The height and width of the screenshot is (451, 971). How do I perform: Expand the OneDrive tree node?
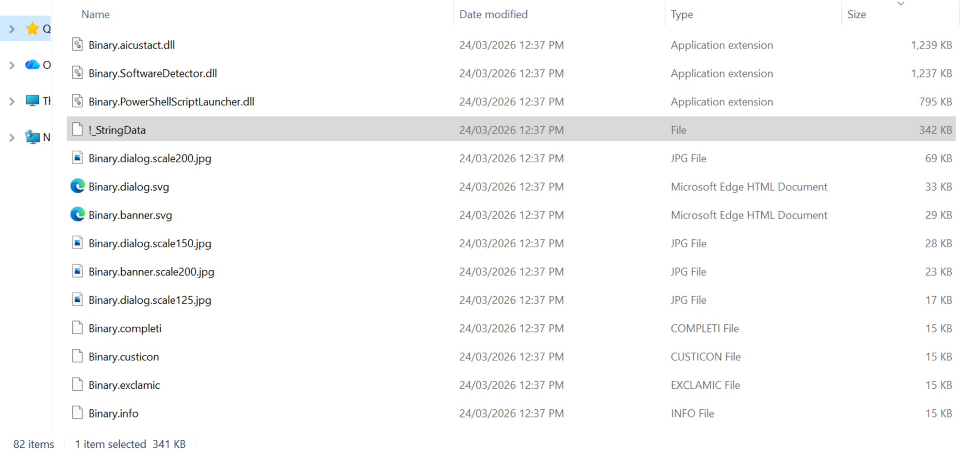[x=12, y=65]
